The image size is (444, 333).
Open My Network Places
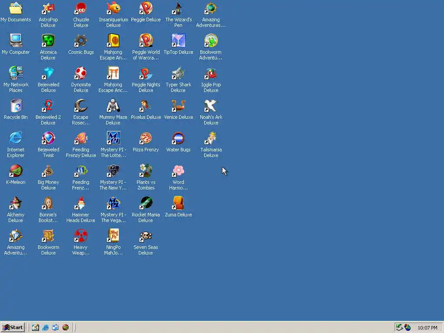pyautogui.click(x=16, y=73)
